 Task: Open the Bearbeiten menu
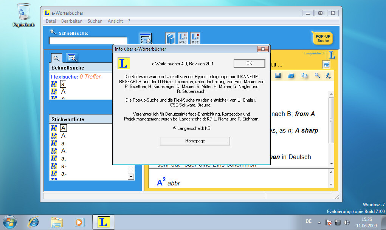(71, 21)
